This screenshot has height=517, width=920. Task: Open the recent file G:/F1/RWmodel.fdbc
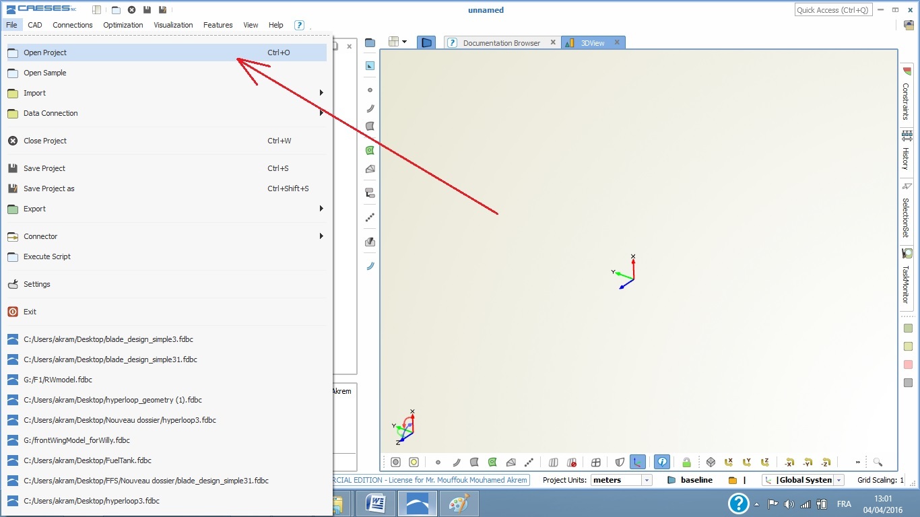tap(166, 380)
